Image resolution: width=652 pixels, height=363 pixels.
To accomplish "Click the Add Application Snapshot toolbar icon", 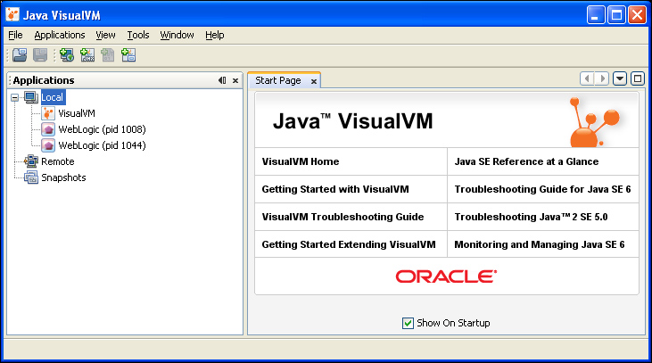I will coord(128,55).
